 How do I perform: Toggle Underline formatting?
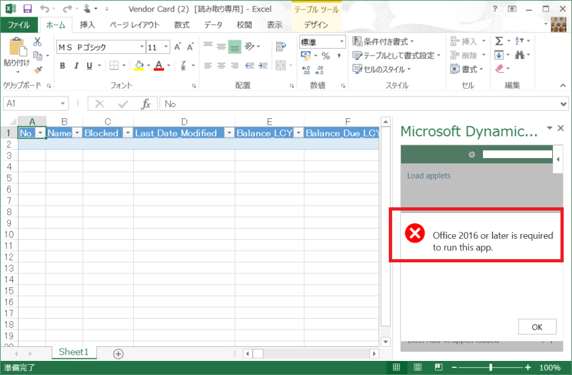tap(90, 66)
